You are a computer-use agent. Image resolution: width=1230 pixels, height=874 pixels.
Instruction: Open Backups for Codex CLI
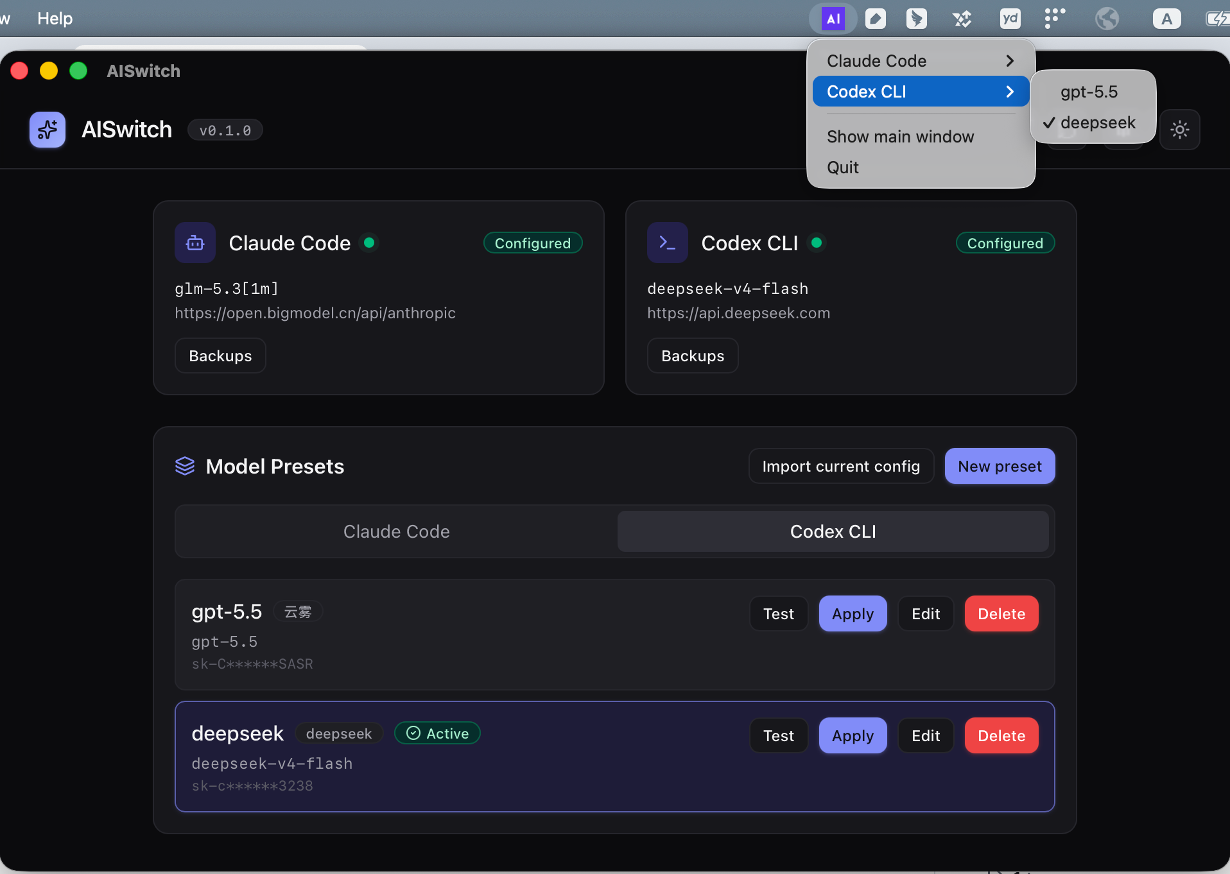693,356
